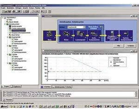The height and width of the screenshot is (111, 139).
Task: Collapse the Antriebssystem tree node
Action: pyautogui.click(x=5, y=24)
